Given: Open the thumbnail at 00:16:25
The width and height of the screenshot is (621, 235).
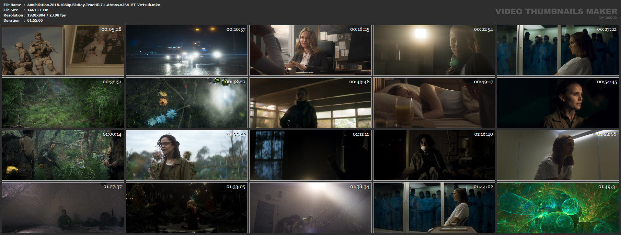Looking at the screenshot, I should click(310, 50).
